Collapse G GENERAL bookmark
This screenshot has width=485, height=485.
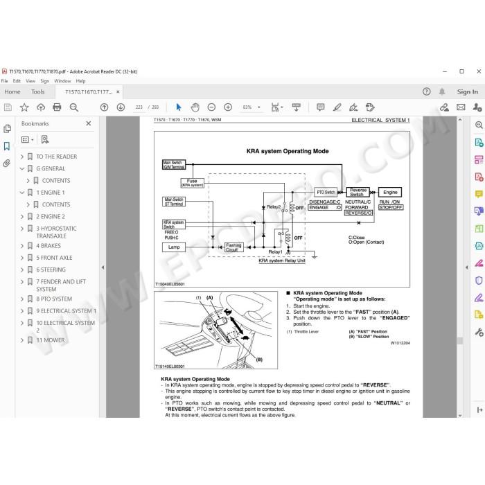(x=22, y=168)
